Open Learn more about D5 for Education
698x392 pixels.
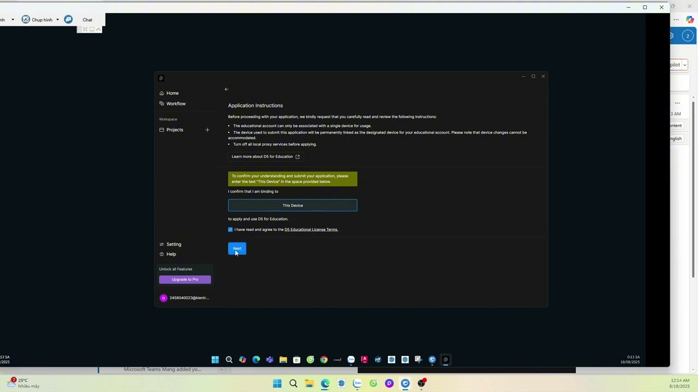click(x=266, y=157)
